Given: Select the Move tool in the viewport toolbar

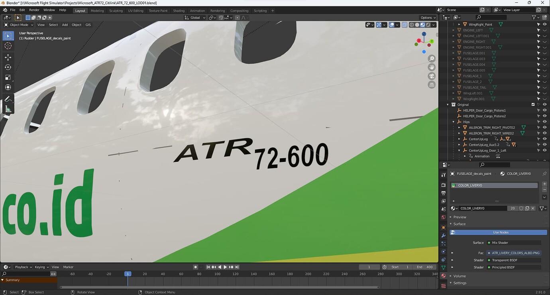Looking at the screenshot, I should tap(8, 57).
